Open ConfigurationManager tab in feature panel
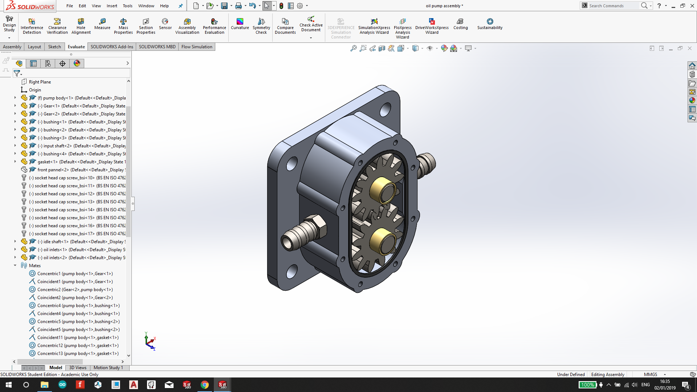697x392 pixels. coord(48,64)
